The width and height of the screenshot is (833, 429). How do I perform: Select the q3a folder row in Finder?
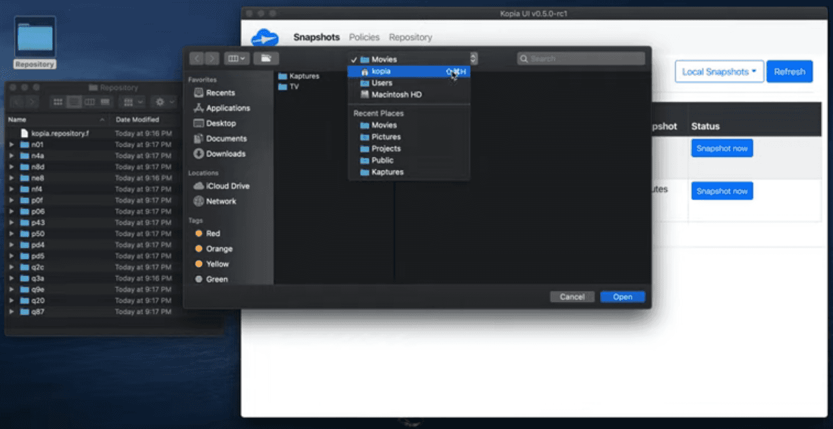point(94,278)
